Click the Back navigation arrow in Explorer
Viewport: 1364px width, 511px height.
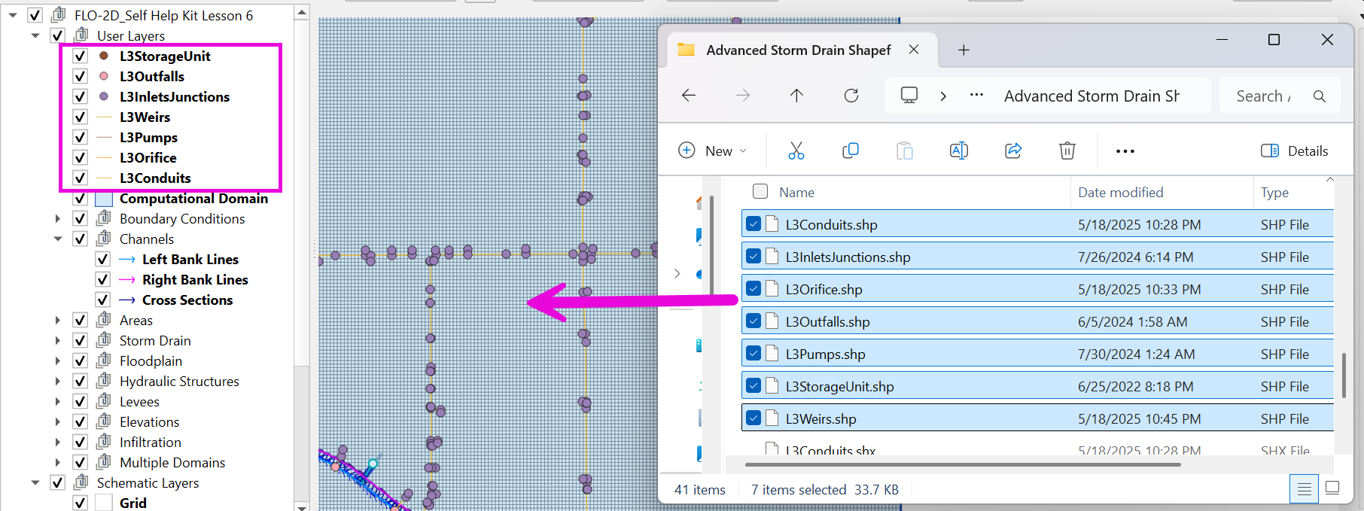pyautogui.click(x=688, y=96)
